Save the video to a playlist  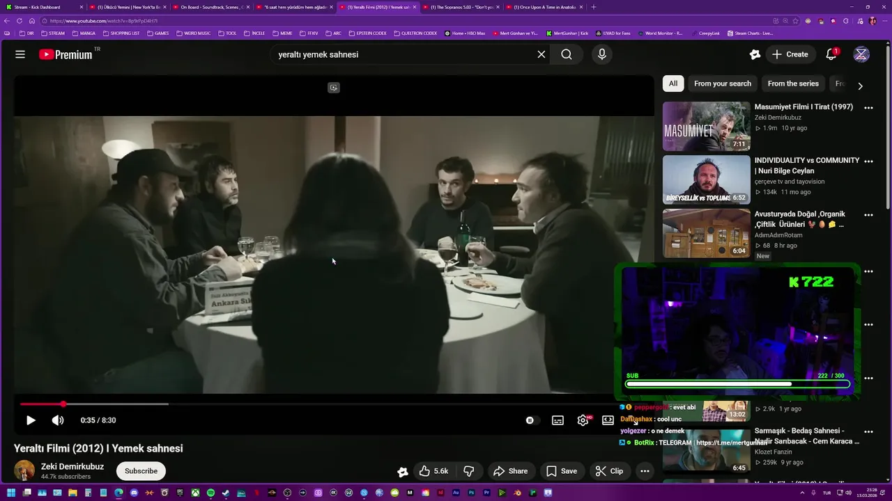pyautogui.click(x=561, y=471)
